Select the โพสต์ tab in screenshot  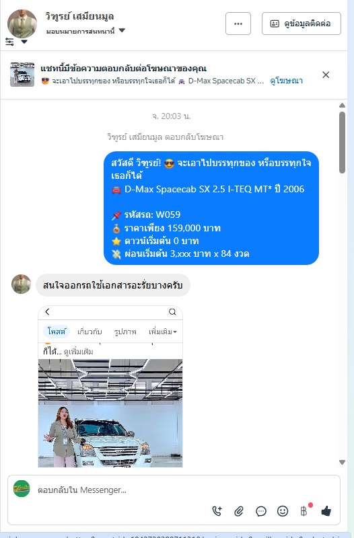pos(57,332)
